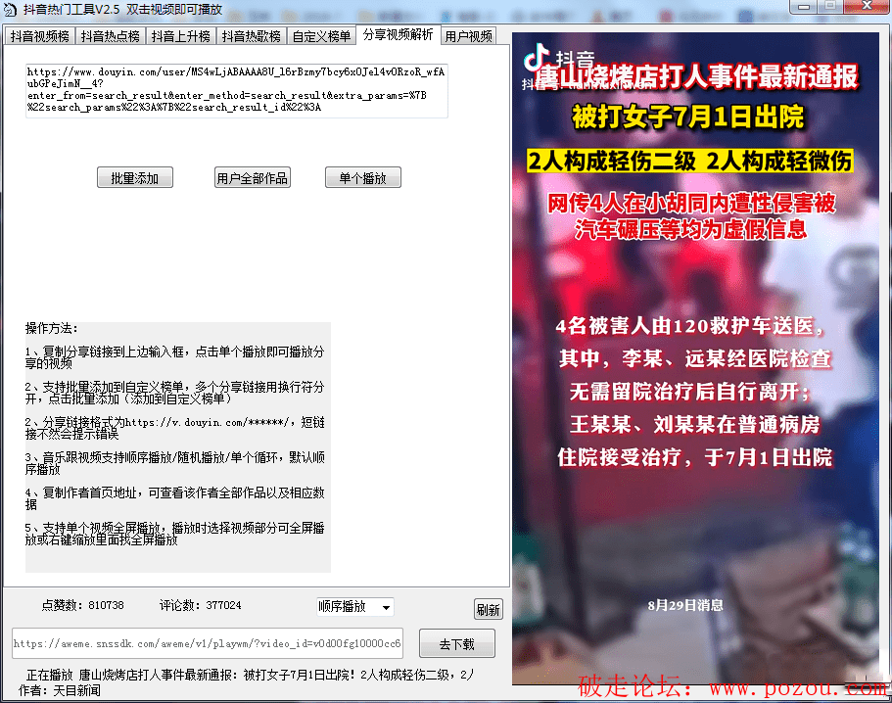Click the 刷新 button
The width and height of the screenshot is (892, 703).
click(488, 610)
